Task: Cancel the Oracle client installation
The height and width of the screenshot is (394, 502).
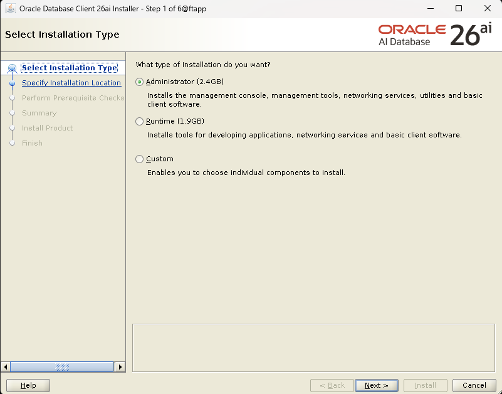Action: coord(474,385)
